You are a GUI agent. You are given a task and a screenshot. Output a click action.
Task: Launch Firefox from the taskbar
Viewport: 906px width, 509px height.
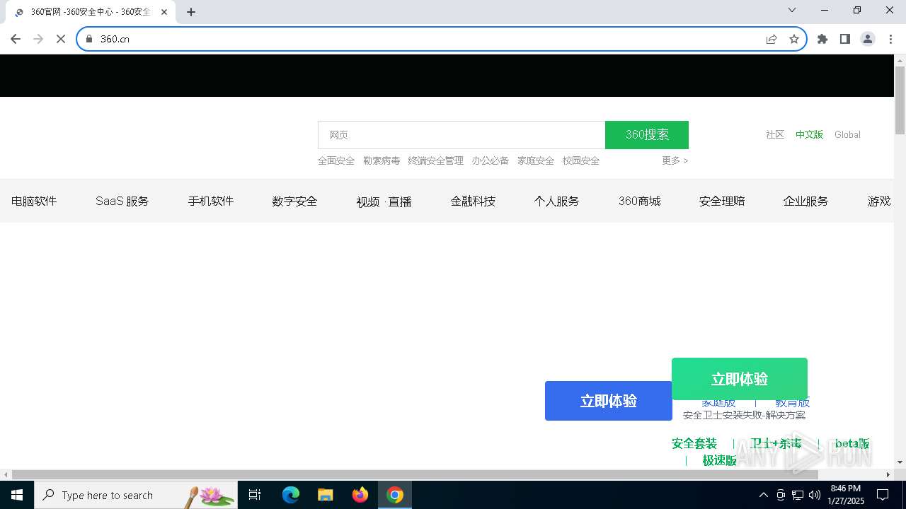coord(360,495)
